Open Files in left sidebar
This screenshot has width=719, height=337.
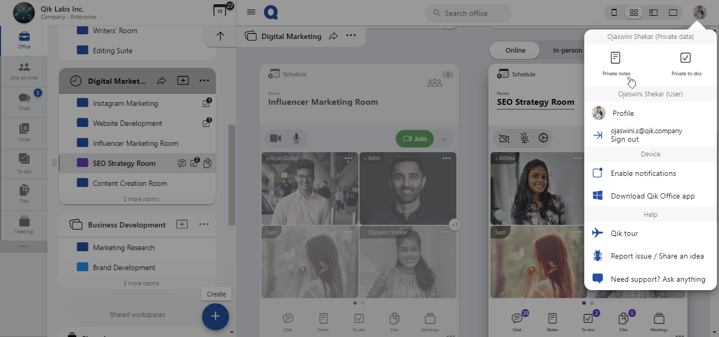24,193
